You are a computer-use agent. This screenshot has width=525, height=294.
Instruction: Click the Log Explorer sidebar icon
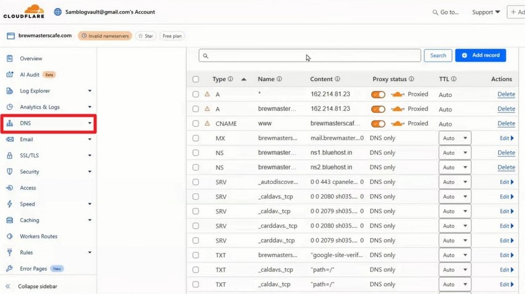(x=10, y=91)
